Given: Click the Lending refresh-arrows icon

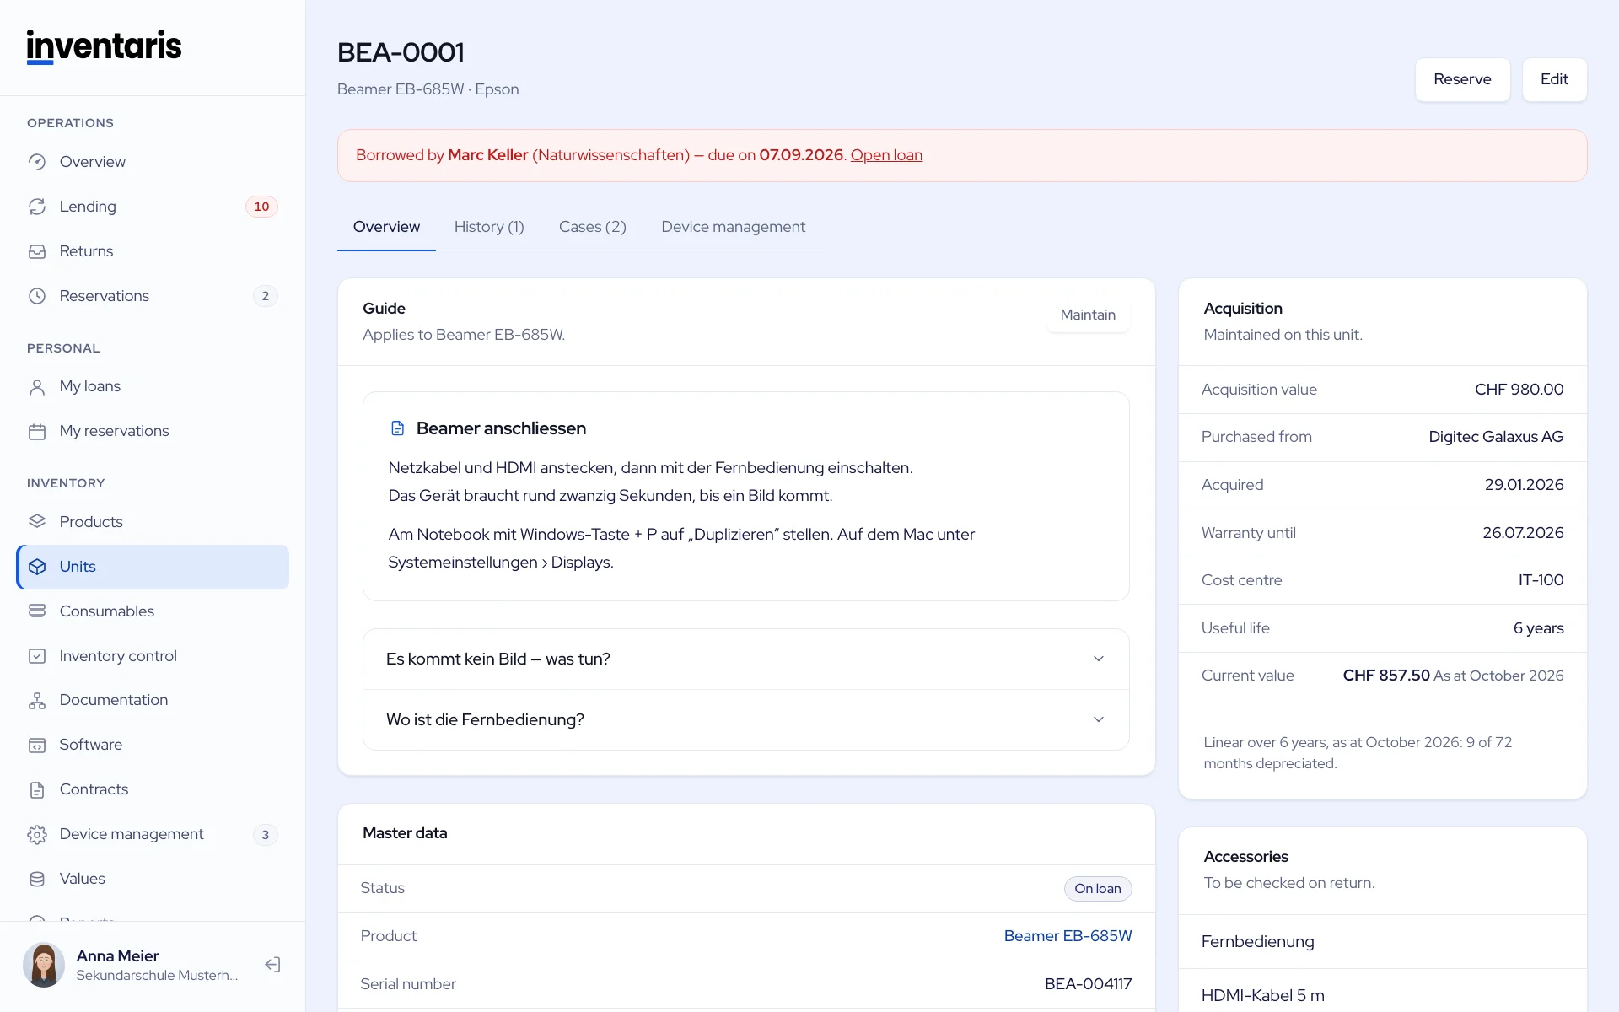Looking at the screenshot, I should tap(37, 207).
